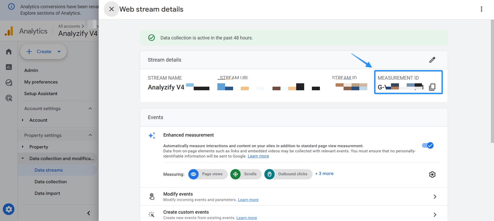Click the STREAM NAME label

(165, 78)
